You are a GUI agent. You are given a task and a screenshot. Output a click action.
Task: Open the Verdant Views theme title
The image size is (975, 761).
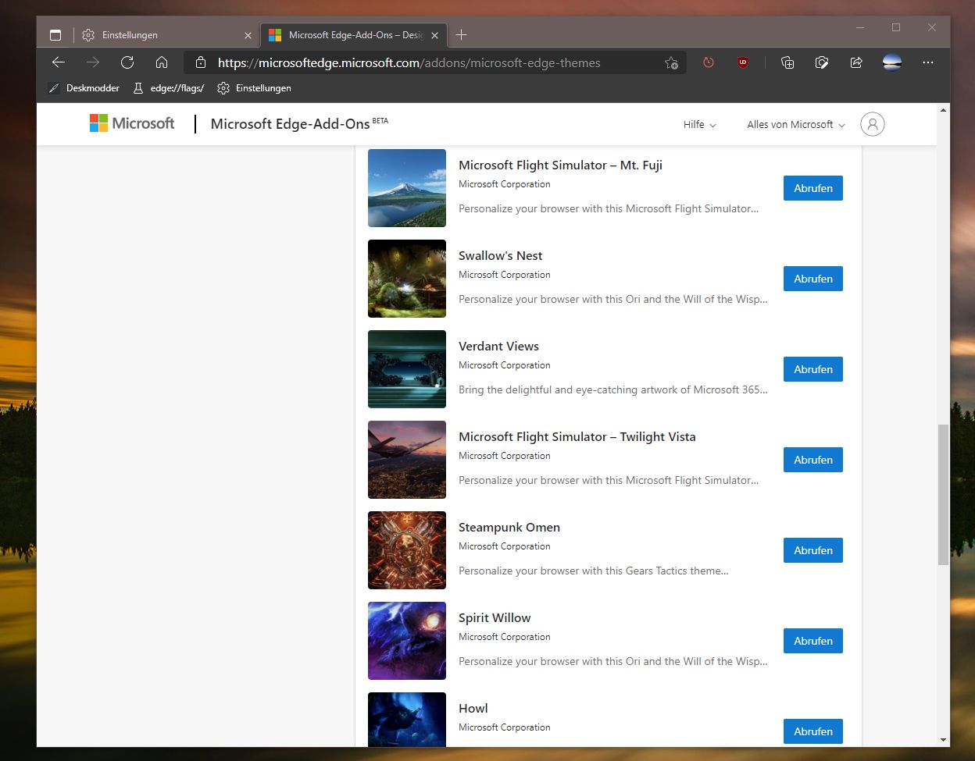[498, 347]
